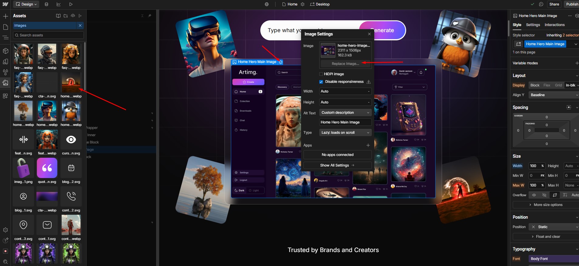Close the Image Settings popup
579x266 pixels.
[369, 34]
